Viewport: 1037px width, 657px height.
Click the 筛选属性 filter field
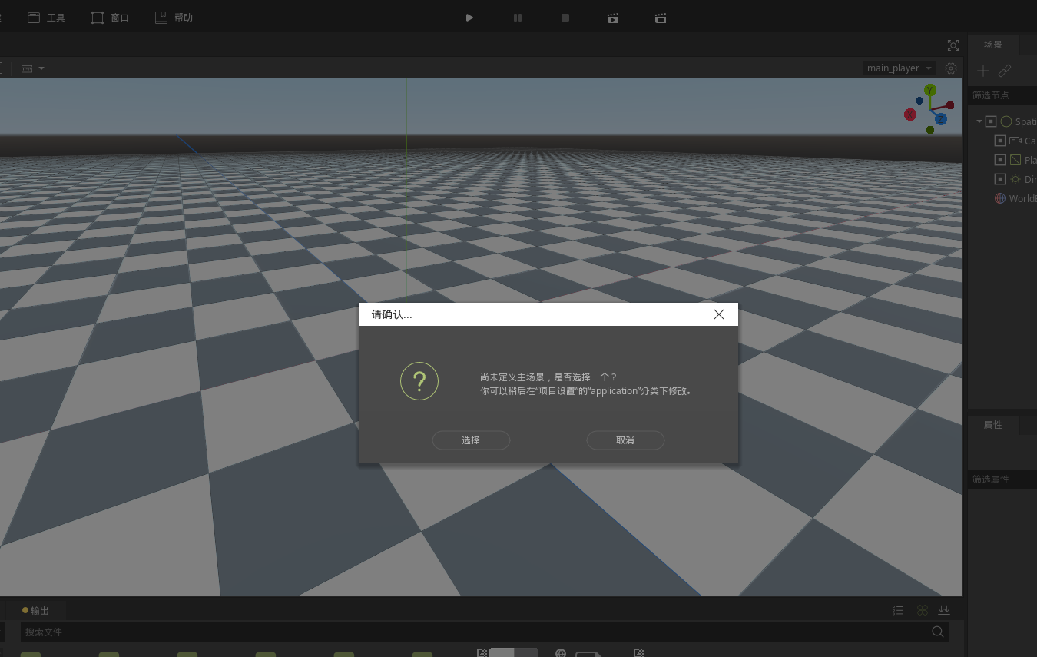pyautogui.click(x=1002, y=479)
